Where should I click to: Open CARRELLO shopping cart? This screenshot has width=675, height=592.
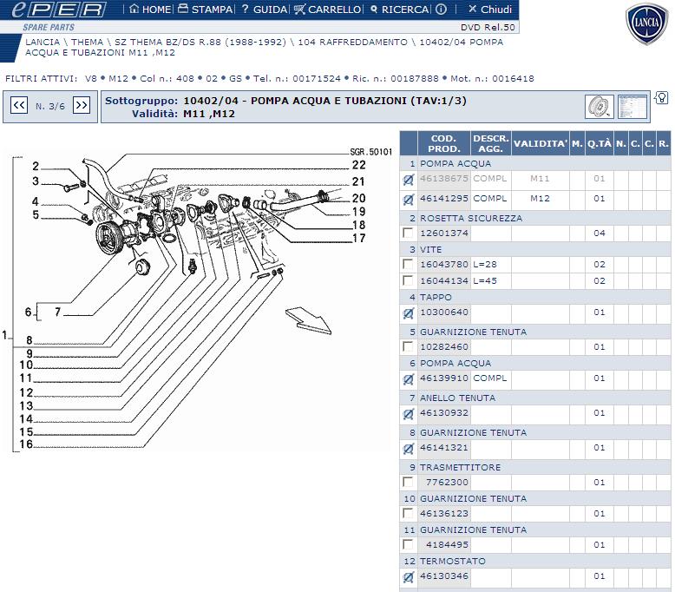click(x=328, y=9)
